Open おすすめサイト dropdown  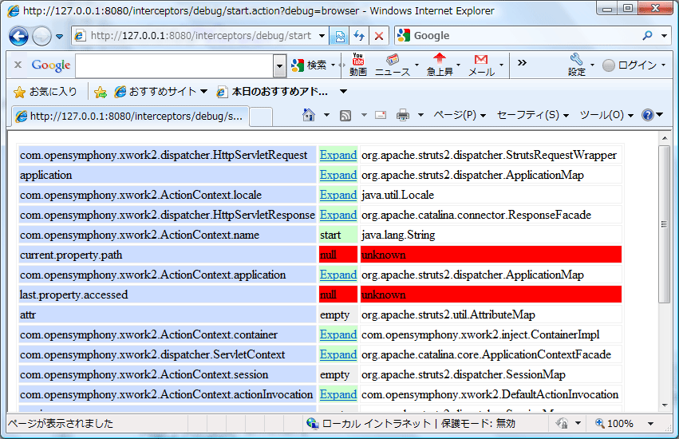pyautogui.click(x=160, y=92)
